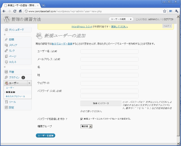Click the browser wrench settings icon
This screenshot has height=146, width=181.
click(x=176, y=11)
